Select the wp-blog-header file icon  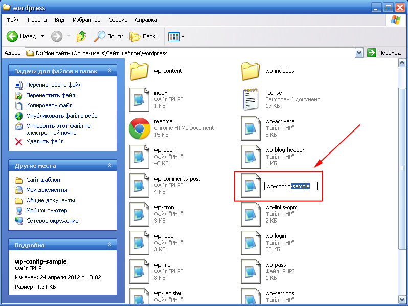click(251, 157)
